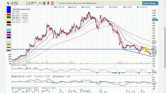Click the EMA (20) C legend entry
Image resolution: width=166 pixels, height=93 pixels.
click(x=20, y=16)
